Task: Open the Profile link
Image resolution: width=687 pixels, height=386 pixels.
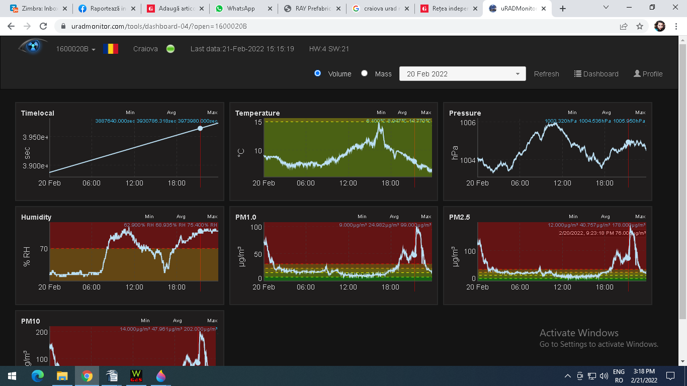Action: pos(648,74)
